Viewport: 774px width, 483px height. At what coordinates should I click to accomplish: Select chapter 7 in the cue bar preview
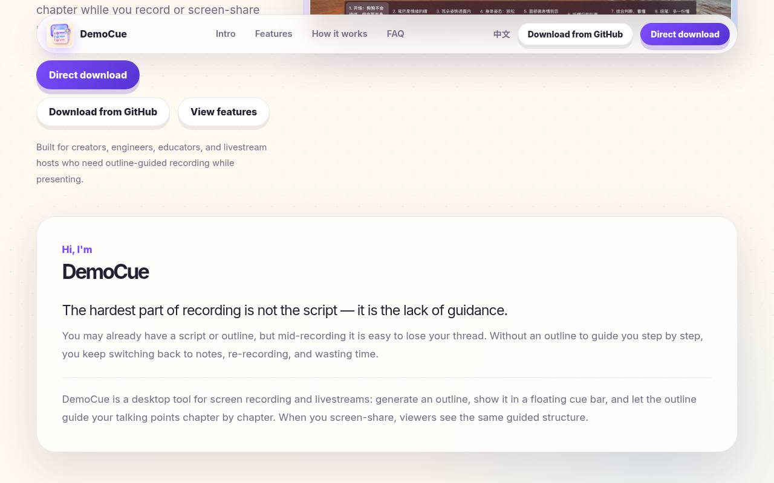(628, 11)
